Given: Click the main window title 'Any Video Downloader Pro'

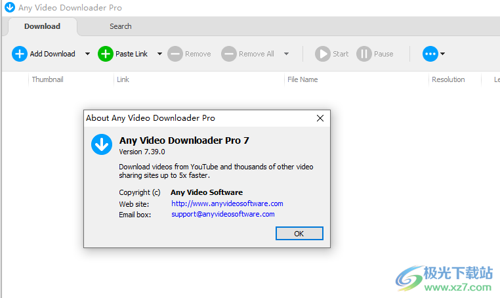Looking at the screenshot, I should tap(70, 8).
